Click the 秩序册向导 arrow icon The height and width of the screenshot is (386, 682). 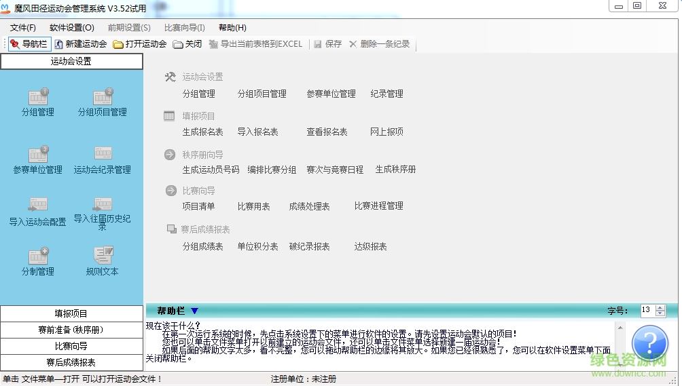tap(170, 155)
